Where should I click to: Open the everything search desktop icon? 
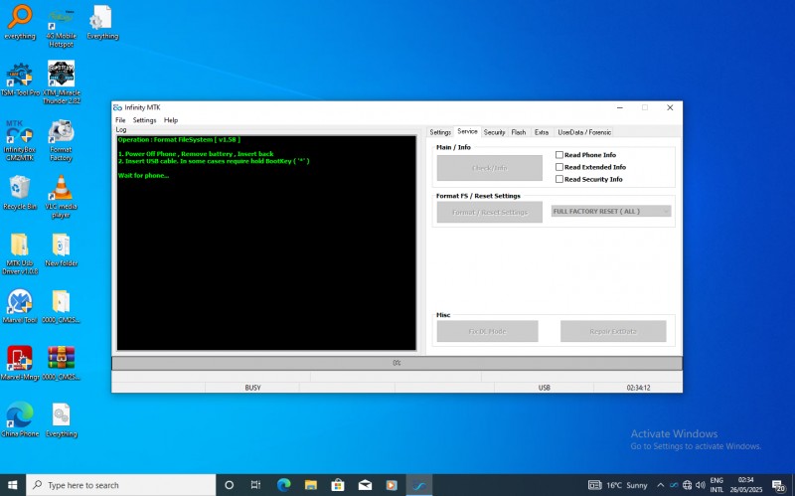(x=20, y=23)
